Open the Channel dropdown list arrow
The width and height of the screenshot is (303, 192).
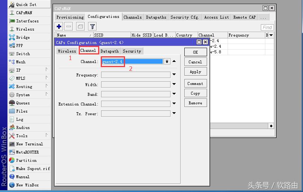tap(167, 62)
